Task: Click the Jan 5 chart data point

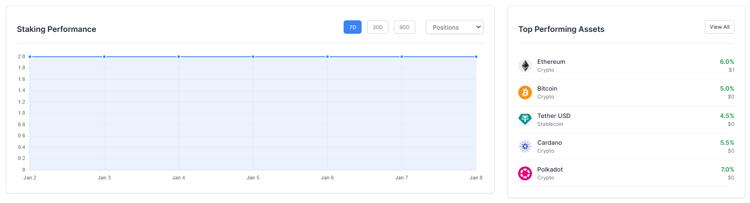Action: pyautogui.click(x=253, y=57)
